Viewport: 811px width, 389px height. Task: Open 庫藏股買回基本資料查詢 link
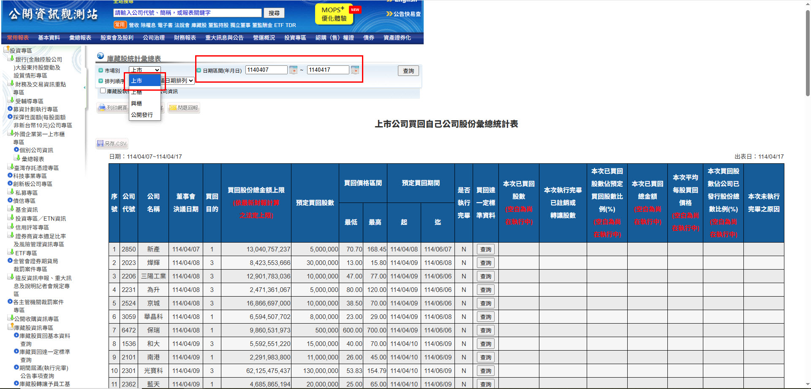coord(45,340)
